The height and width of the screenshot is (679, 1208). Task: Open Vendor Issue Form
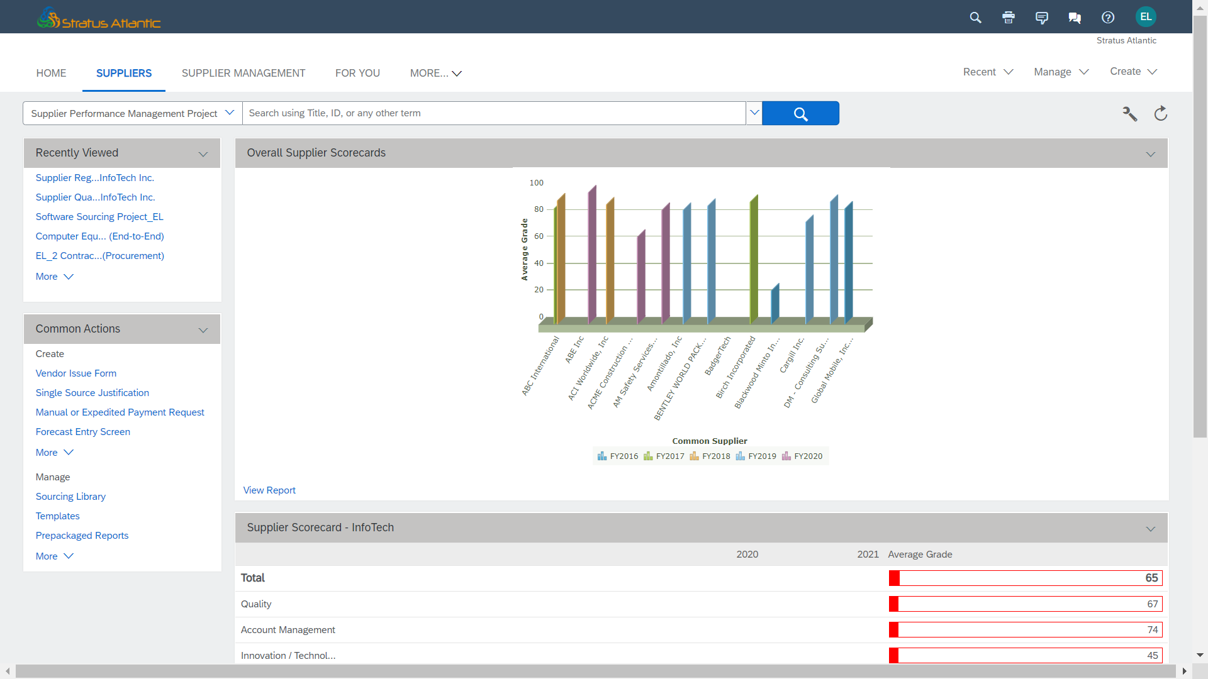pyautogui.click(x=76, y=373)
